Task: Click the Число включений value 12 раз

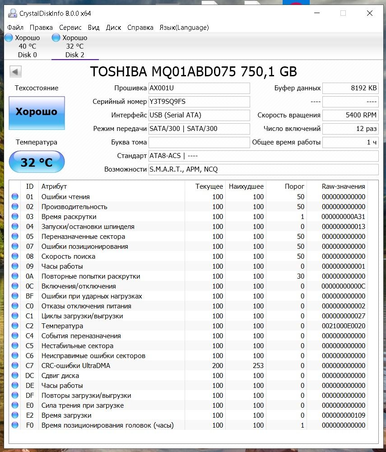Action: tap(350, 129)
